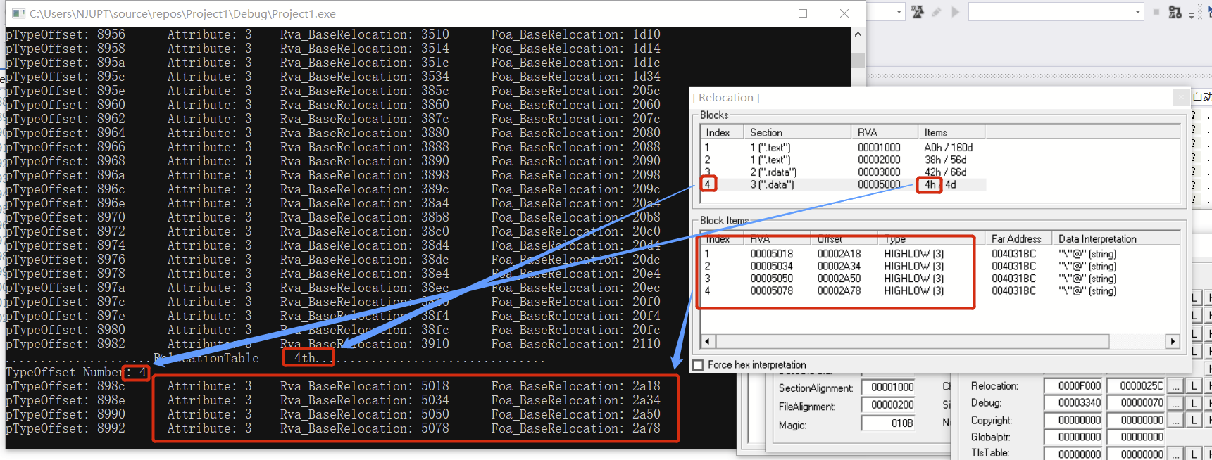Click the Blocks 'RVA' column header
This screenshot has height=460, width=1212.
[x=885, y=132]
